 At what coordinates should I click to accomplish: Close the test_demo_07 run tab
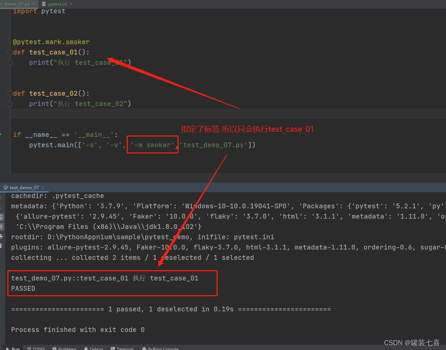point(43,187)
